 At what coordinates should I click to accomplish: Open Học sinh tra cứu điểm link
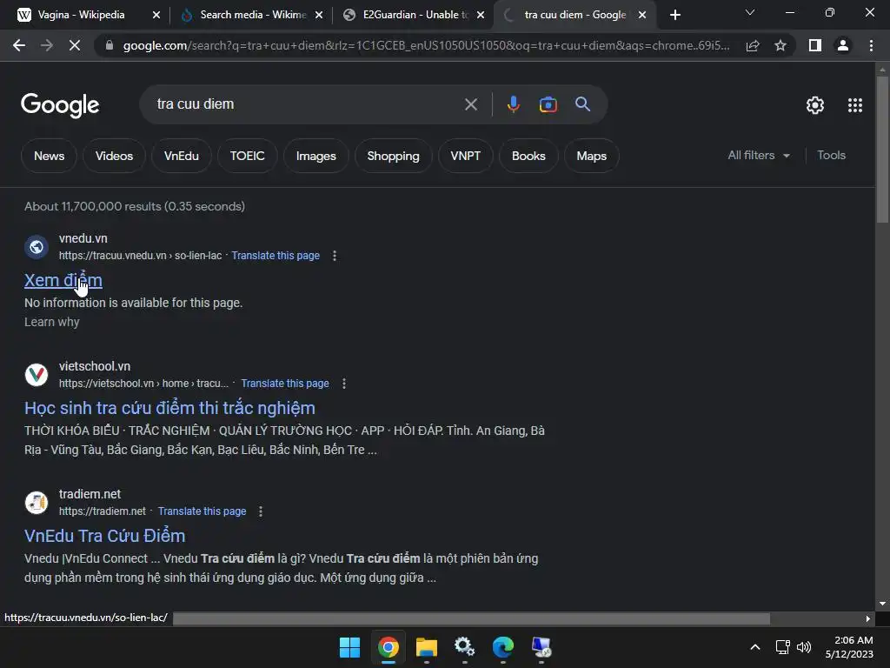coord(169,408)
